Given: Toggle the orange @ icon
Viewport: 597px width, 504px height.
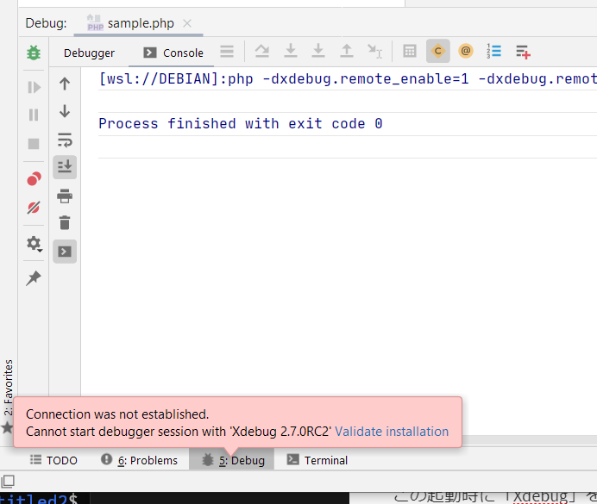Looking at the screenshot, I should click(x=466, y=51).
